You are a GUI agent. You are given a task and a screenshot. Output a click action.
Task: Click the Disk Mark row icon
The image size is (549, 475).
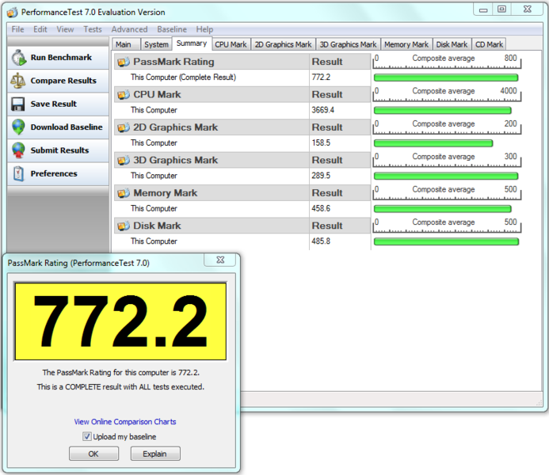[124, 226]
